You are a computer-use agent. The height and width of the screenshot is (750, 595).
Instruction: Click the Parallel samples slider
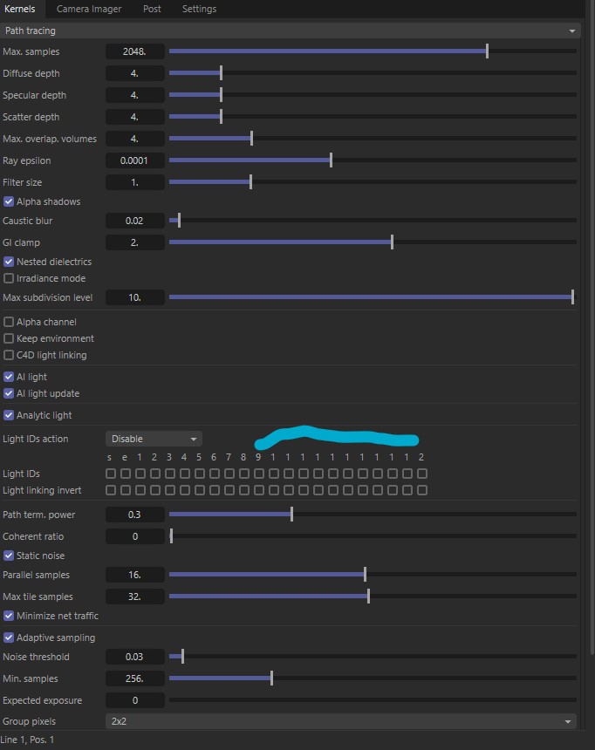373,575
